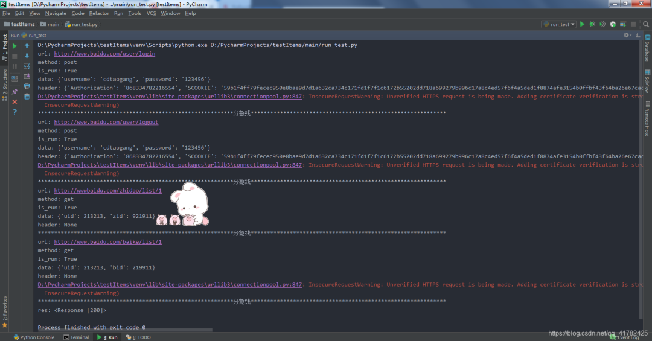Image resolution: width=652 pixels, height=341 pixels.
Task: Open the View menu
Action: [34, 13]
